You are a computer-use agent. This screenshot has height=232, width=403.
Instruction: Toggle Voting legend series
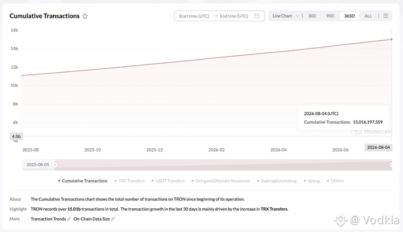coord(312,181)
